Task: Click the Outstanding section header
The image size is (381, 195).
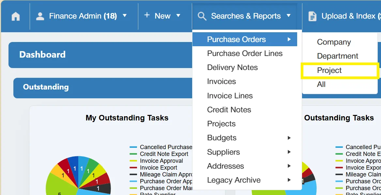Action: pos(103,88)
